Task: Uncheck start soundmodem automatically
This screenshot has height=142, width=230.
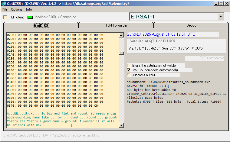Action: point(129,70)
